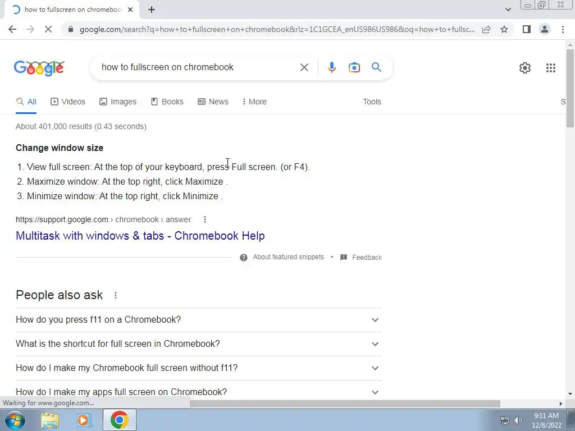
Task: Open Google quick settings gear
Action: (x=525, y=68)
